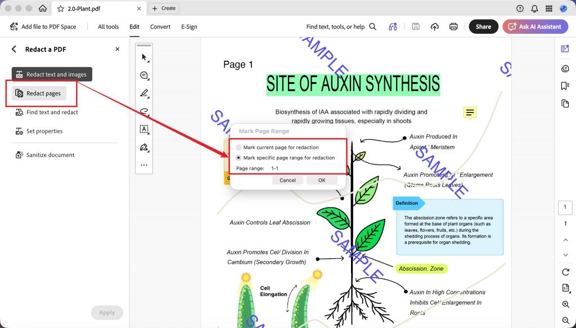Screen dimensions: 576x328
Task: Open the All tools menu
Action: [108, 26]
